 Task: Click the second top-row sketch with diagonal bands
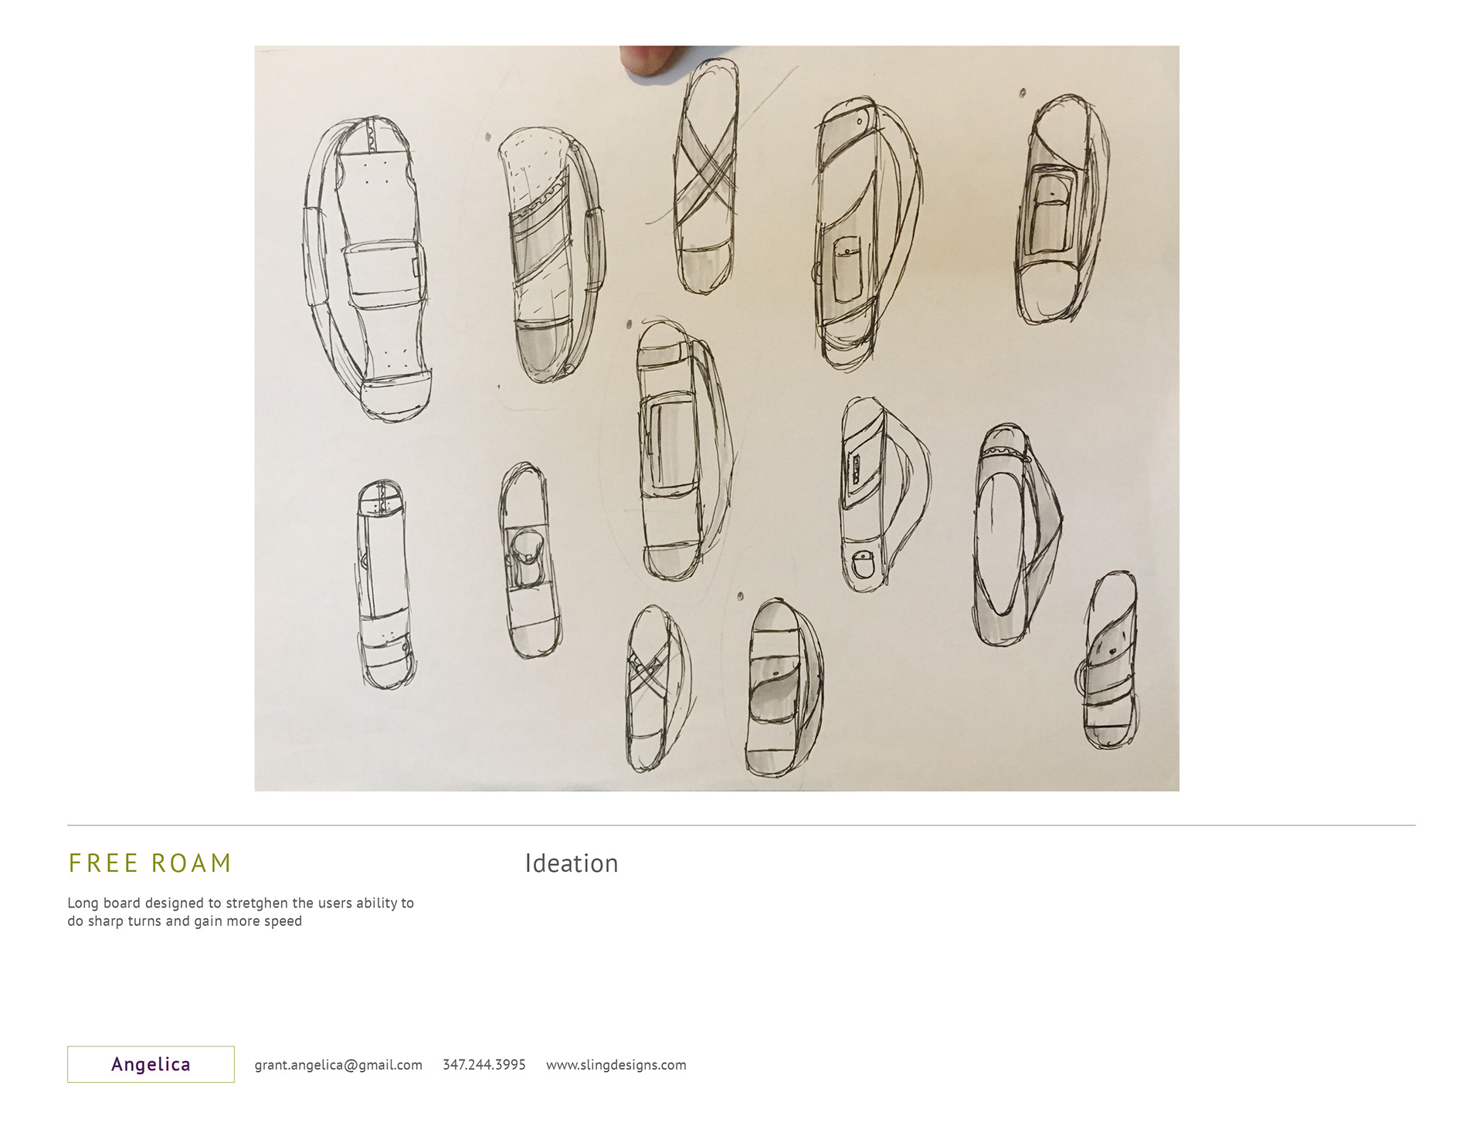pyautogui.click(x=551, y=254)
